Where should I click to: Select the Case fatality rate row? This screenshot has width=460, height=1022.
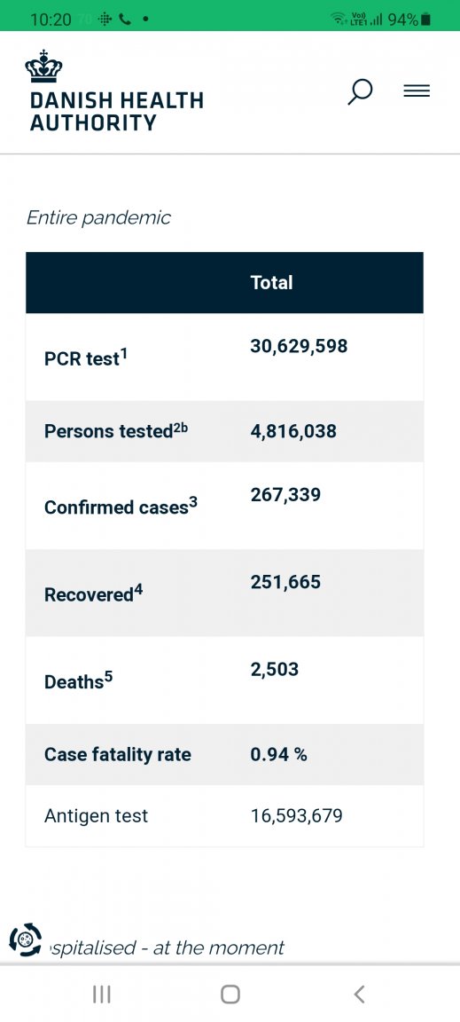pos(225,754)
